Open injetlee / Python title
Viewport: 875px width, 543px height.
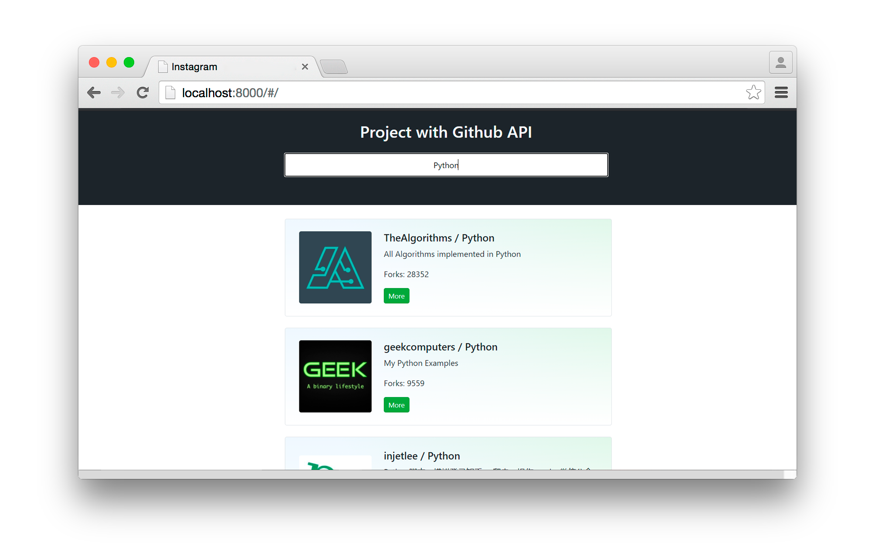click(x=421, y=456)
